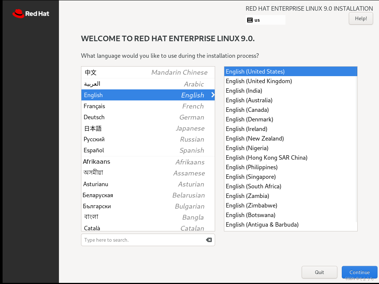Select Mandarin Chinese language row
The image size is (379, 284).
(x=148, y=72)
